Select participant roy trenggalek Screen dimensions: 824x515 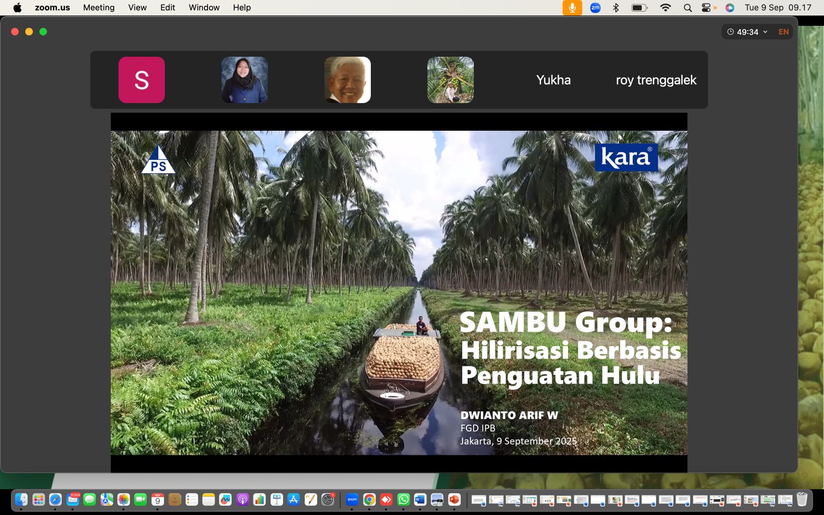[x=656, y=80]
